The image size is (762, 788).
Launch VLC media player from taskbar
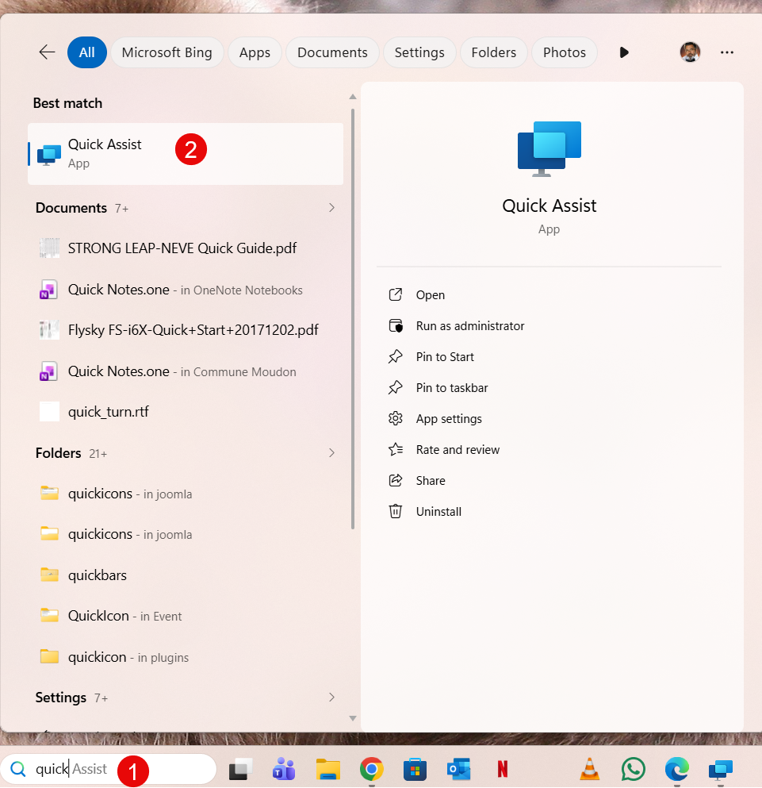tap(590, 769)
